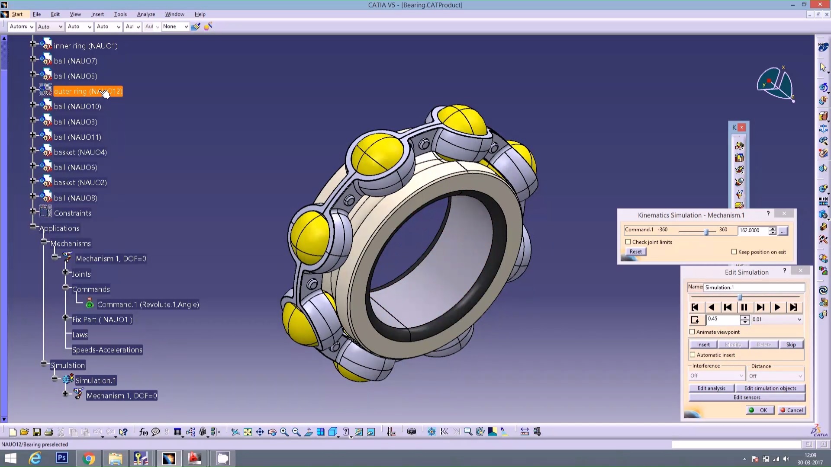
Task: Click Edit simulation objects button
Action: [771, 388]
